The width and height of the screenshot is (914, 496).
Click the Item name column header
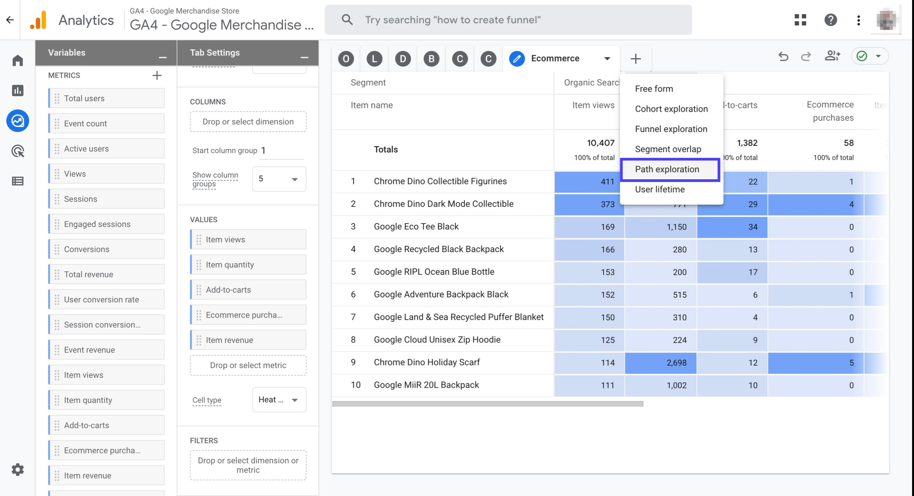pos(371,105)
